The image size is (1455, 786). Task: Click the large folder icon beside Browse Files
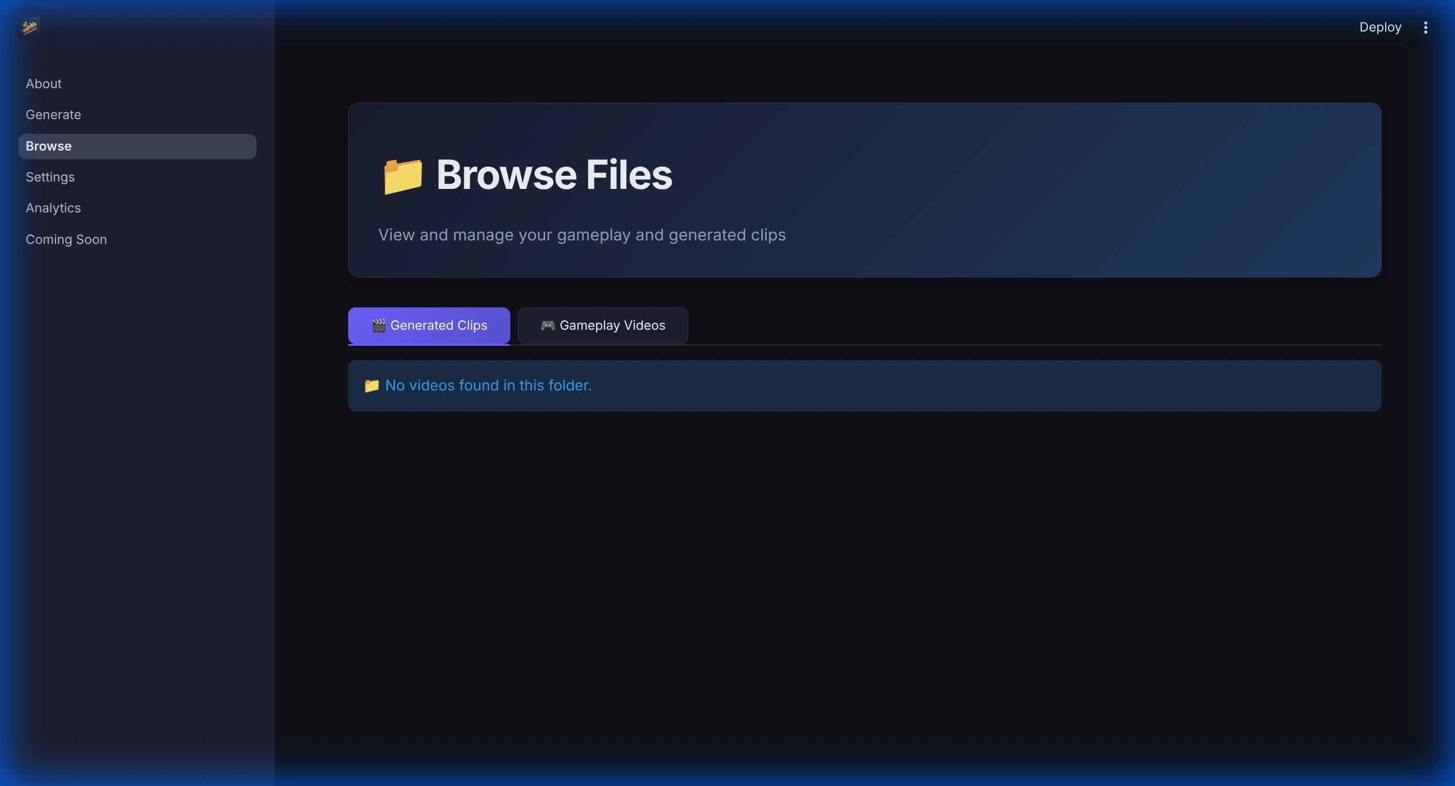pos(403,176)
